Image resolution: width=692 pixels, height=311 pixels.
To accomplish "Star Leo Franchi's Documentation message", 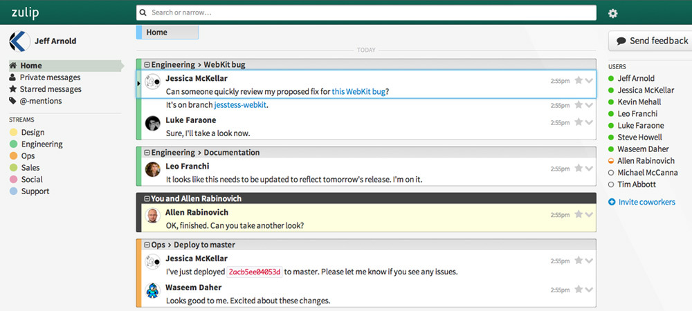I will coord(579,169).
